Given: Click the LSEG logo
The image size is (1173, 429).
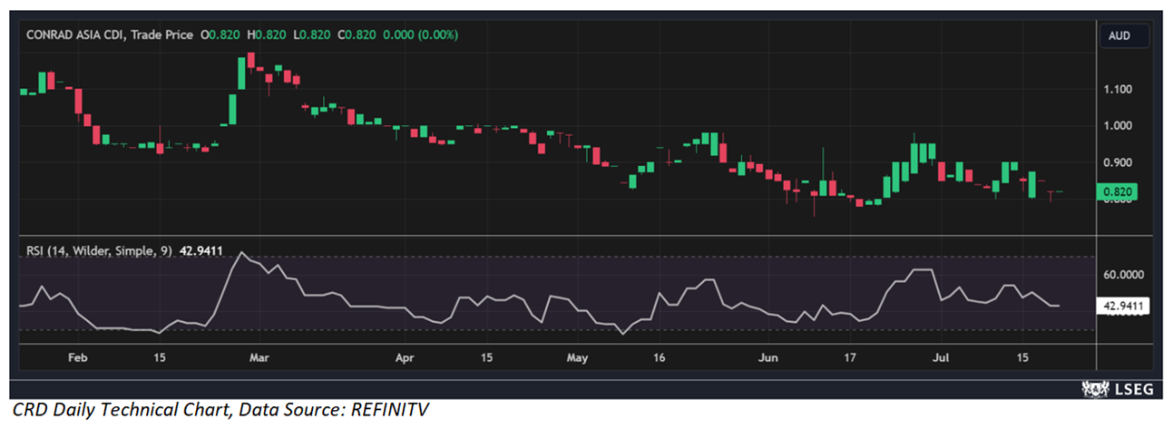Looking at the screenshot, I should tap(1116, 389).
